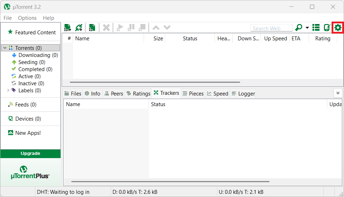Click the Add Torrent toolbar icon

[67, 28]
